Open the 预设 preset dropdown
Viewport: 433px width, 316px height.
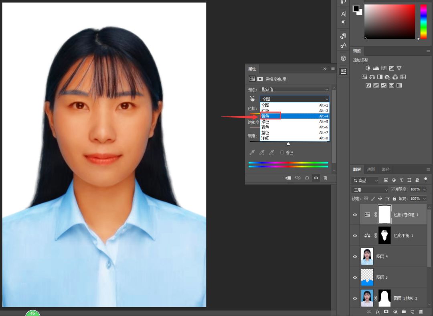tap(294, 89)
